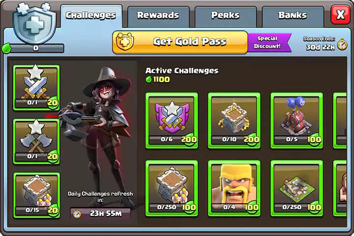Click the Season Ends stopwatch icon
This screenshot has width=354, height=236.
tap(343, 44)
